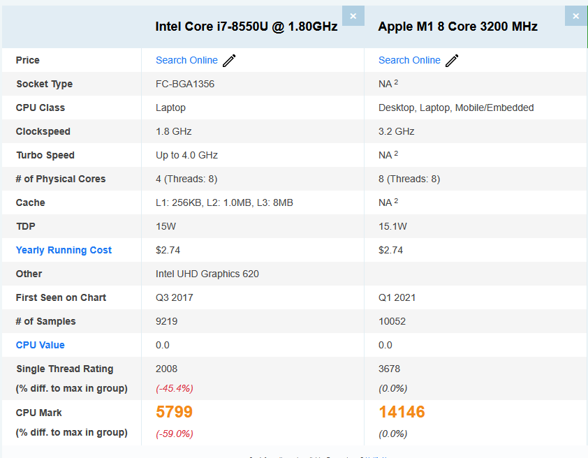Screen dimensions: 588x458
Task: Click the Clockspeed row label
Action: (x=43, y=131)
